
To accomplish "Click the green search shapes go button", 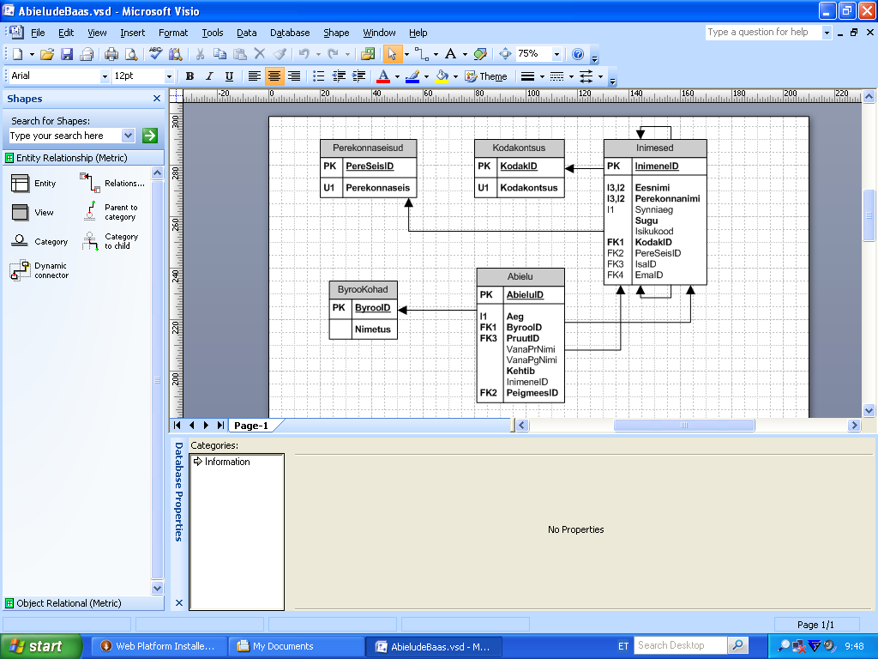I will coord(150,136).
